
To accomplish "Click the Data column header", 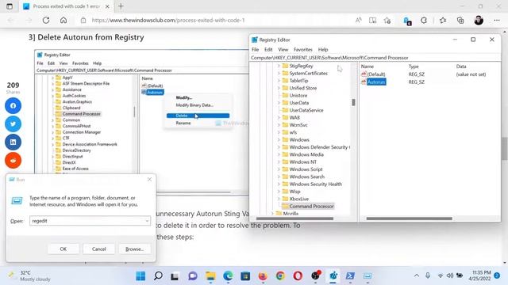I will pos(461,66).
